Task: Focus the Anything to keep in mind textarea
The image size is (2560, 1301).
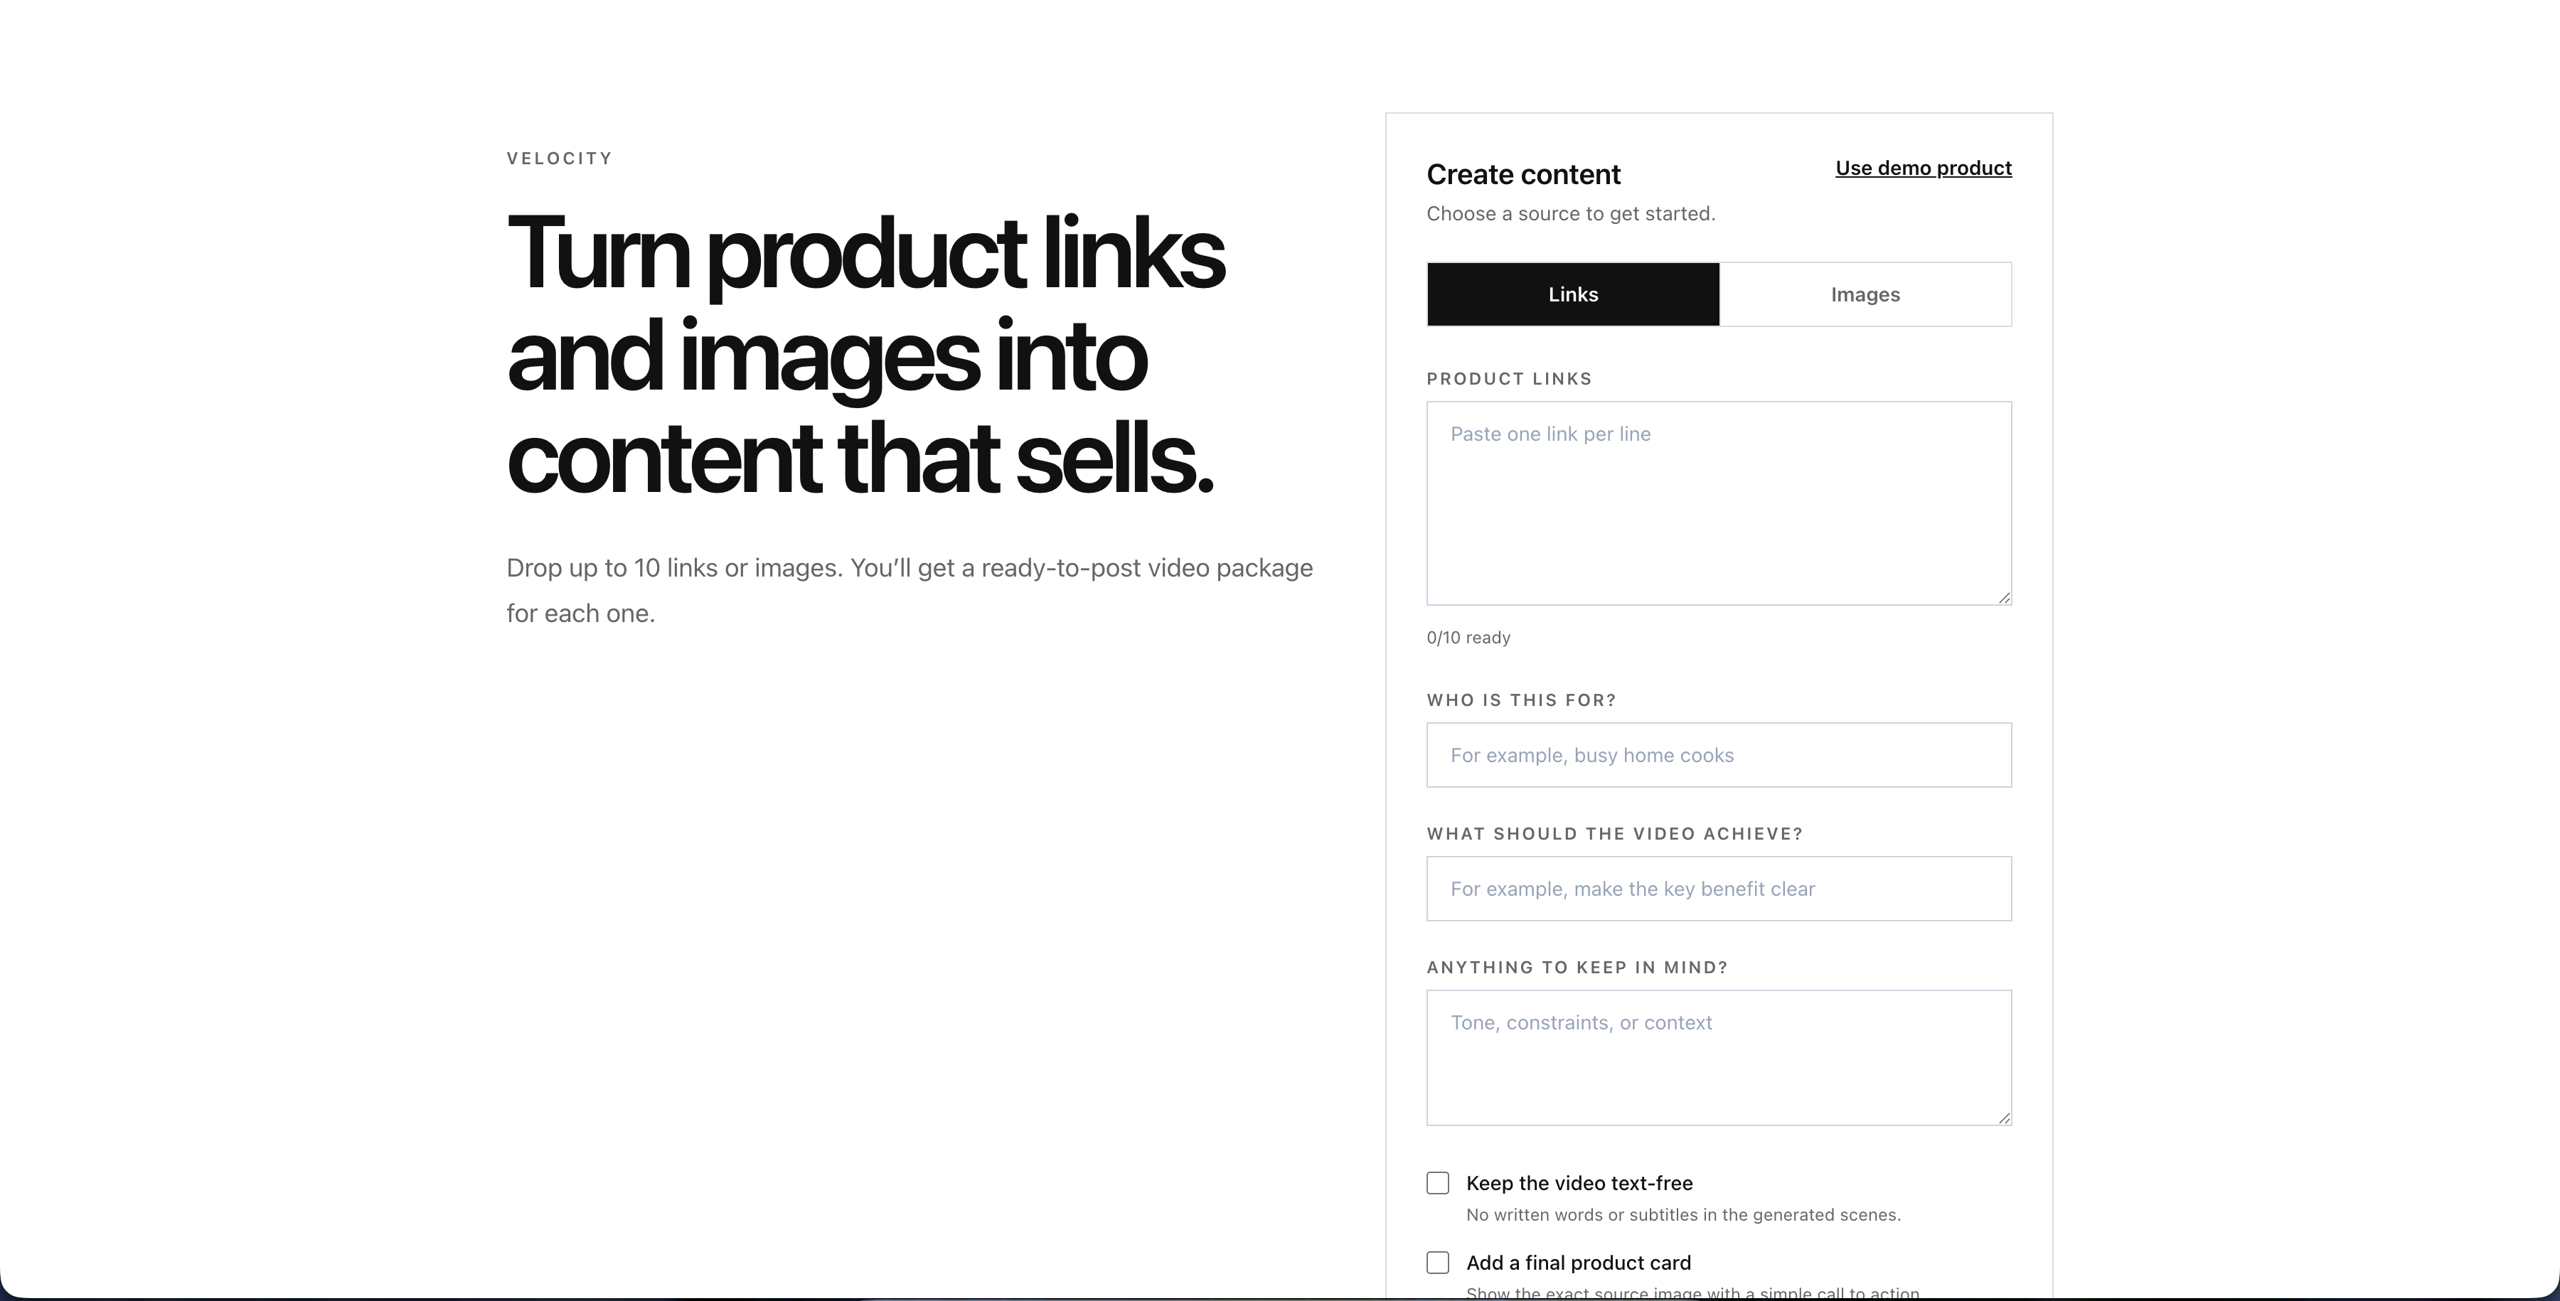Action: click(1719, 1057)
